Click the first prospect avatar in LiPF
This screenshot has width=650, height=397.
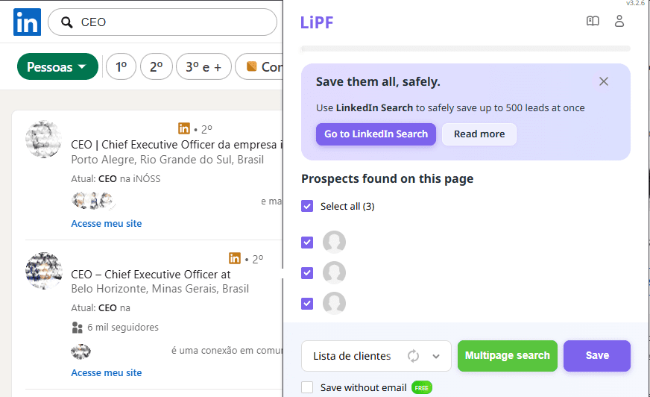click(x=334, y=242)
